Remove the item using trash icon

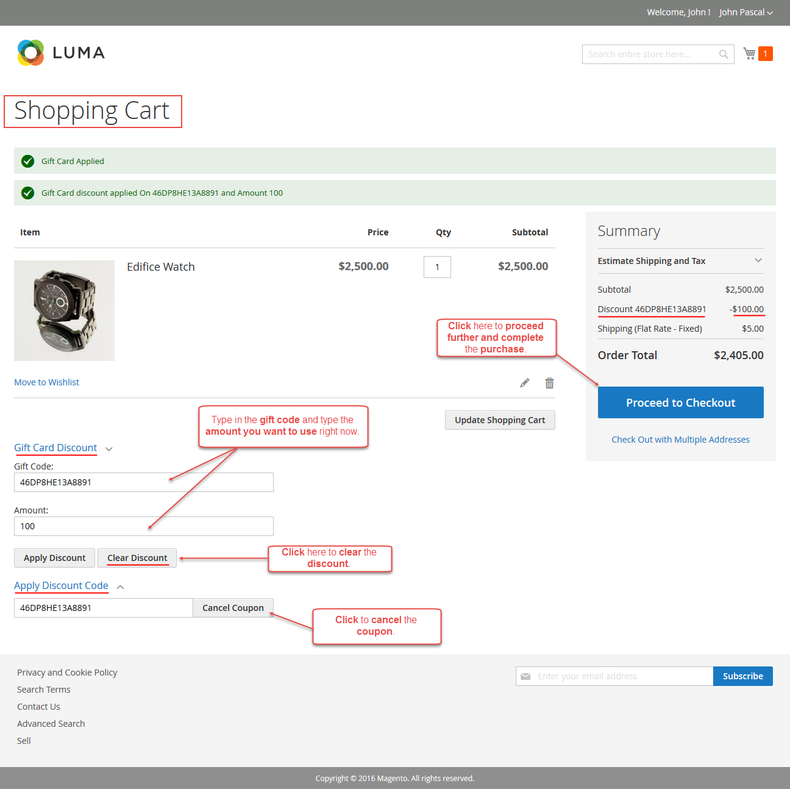(x=549, y=383)
